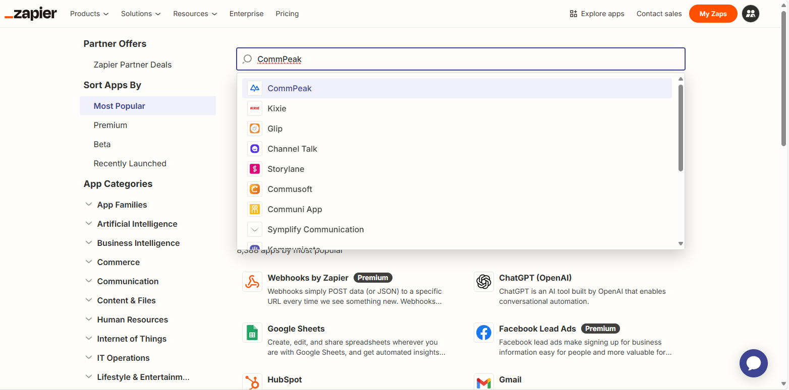Image resolution: width=789 pixels, height=390 pixels.
Task: Select the Commusoft suggestion
Action: [457, 189]
